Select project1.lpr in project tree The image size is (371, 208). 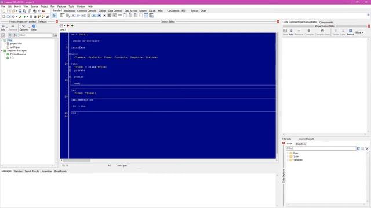pyautogui.click(x=16, y=44)
